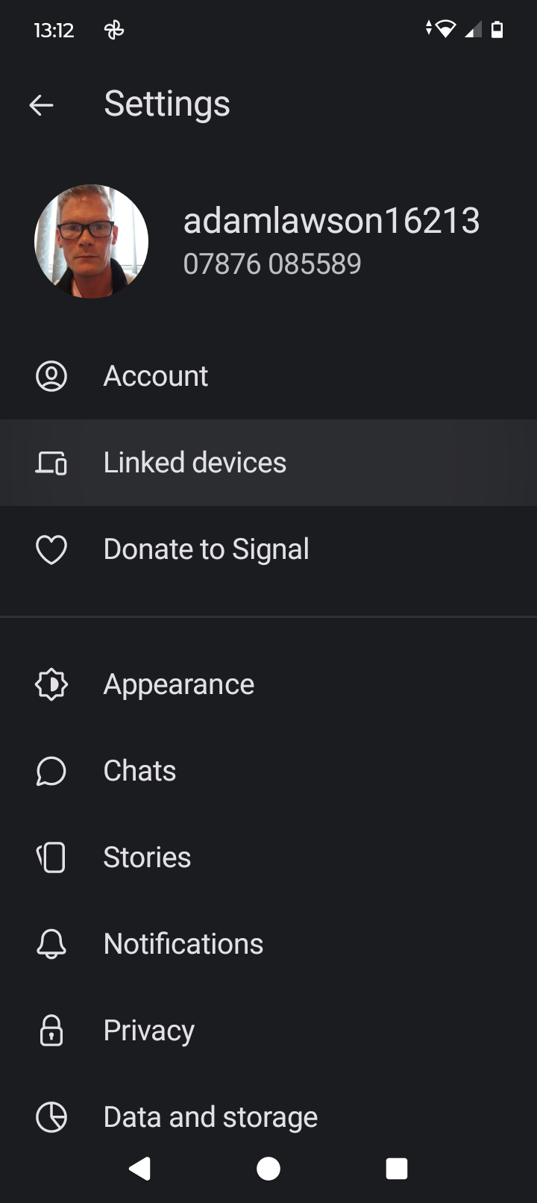
Task: Open Chats settings
Action: click(139, 771)
